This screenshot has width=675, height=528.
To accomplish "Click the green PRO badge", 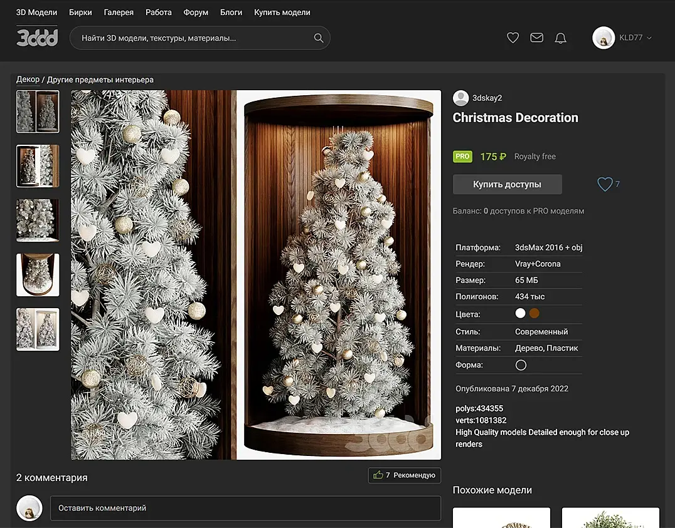I will [x=462, y=157].
